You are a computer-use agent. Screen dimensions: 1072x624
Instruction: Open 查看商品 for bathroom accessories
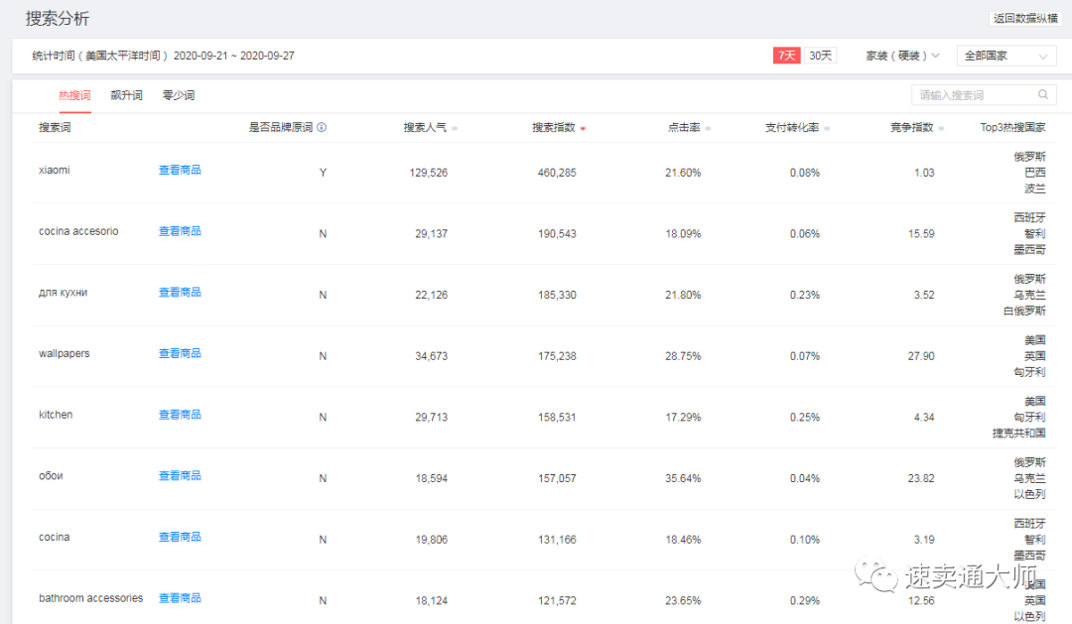pyautogui.click(x=179, y=597)
